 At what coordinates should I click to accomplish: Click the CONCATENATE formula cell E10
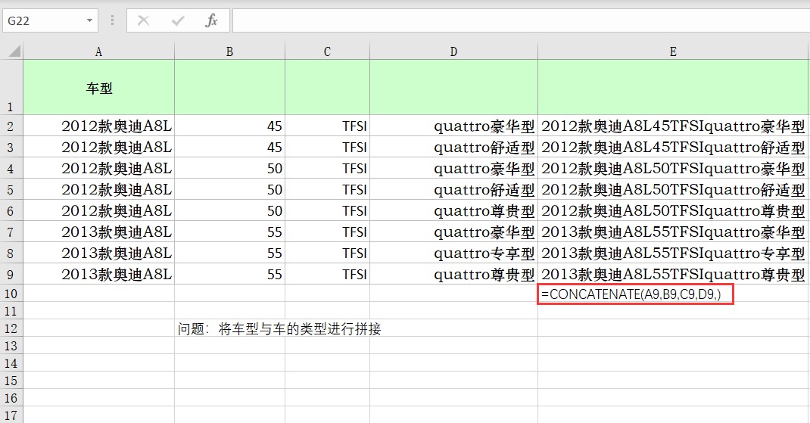pyautogui.click(x=635, y=294)
